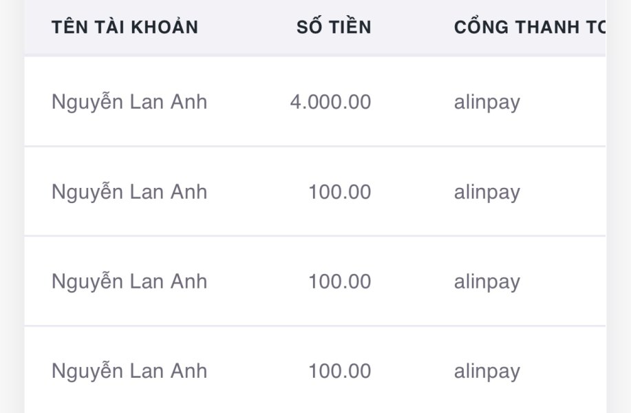631x413 pixels.
Task: Click alinpay in the second row
Action: pyautogui.click(x=487, y=193)
